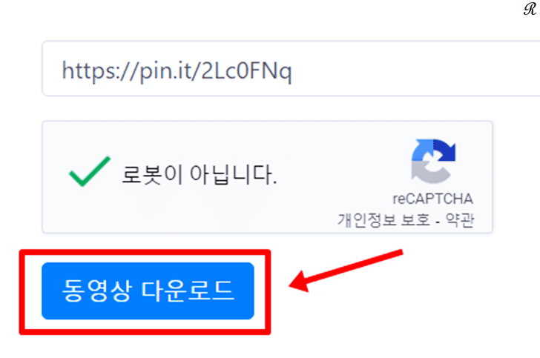The width and height of the screenshot is (540, 358).
Task: Open the 약관 terms link
Action: point(460,220)
